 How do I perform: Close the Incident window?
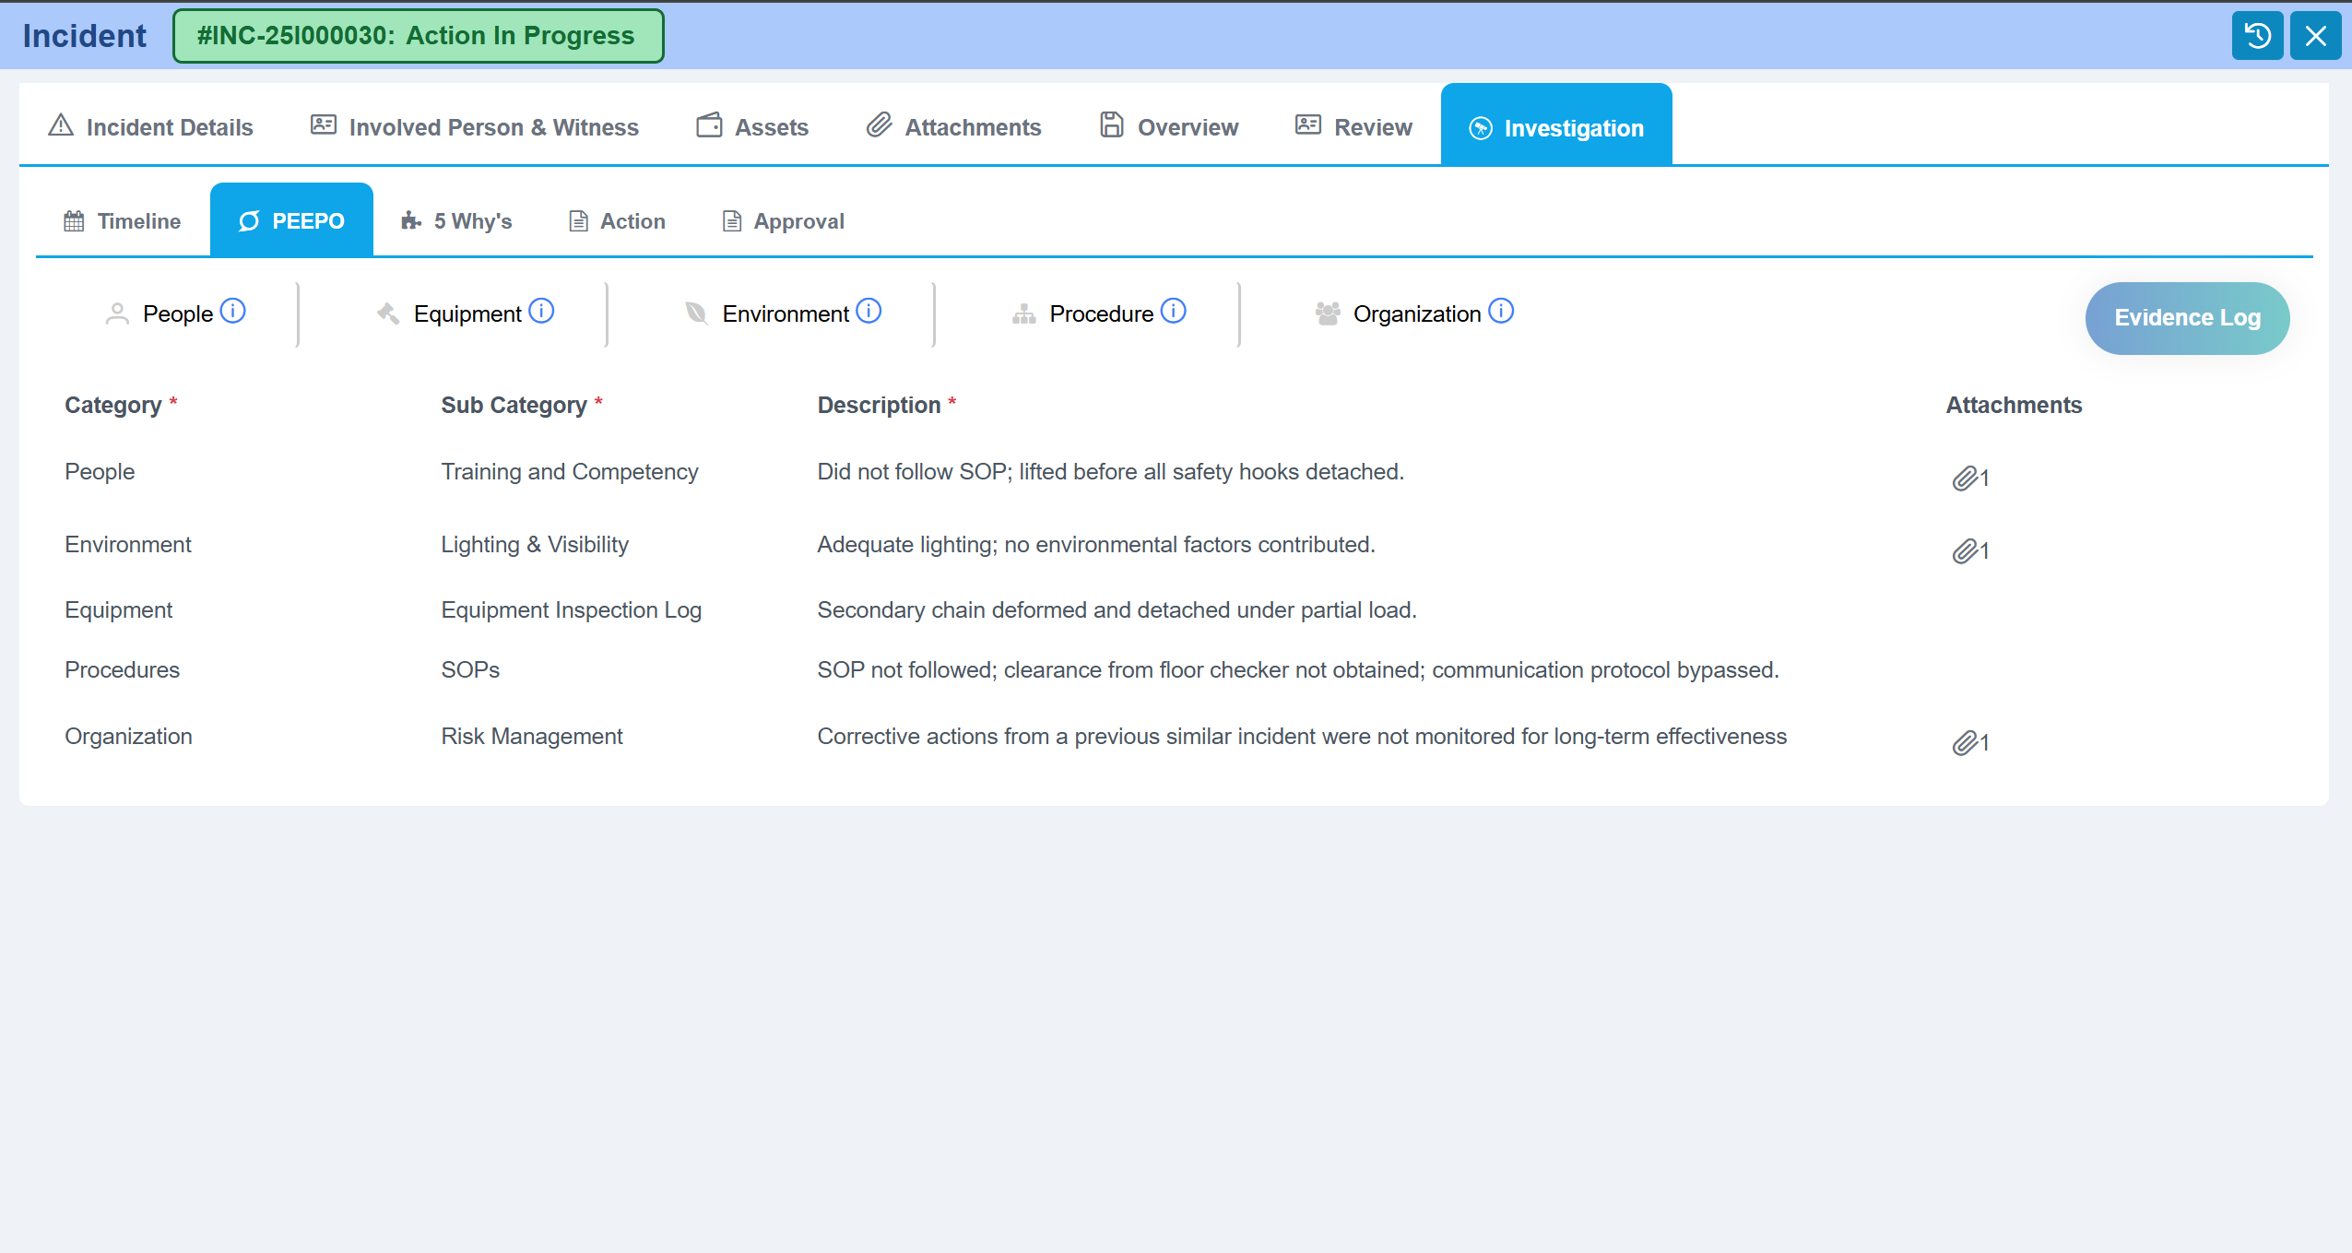(2314, 36)
